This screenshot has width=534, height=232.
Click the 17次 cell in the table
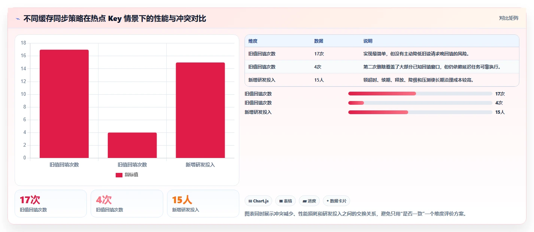pos(319,54)
